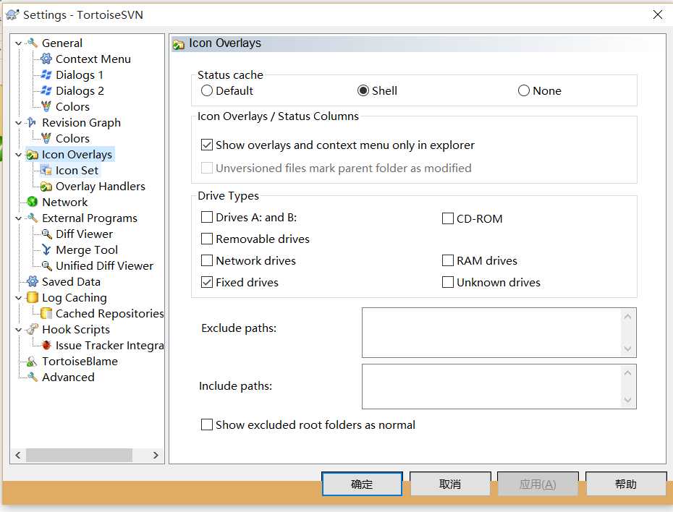Open the Saved Data settings page
This screenshot has height=512, width=673.
coord(71,282)
